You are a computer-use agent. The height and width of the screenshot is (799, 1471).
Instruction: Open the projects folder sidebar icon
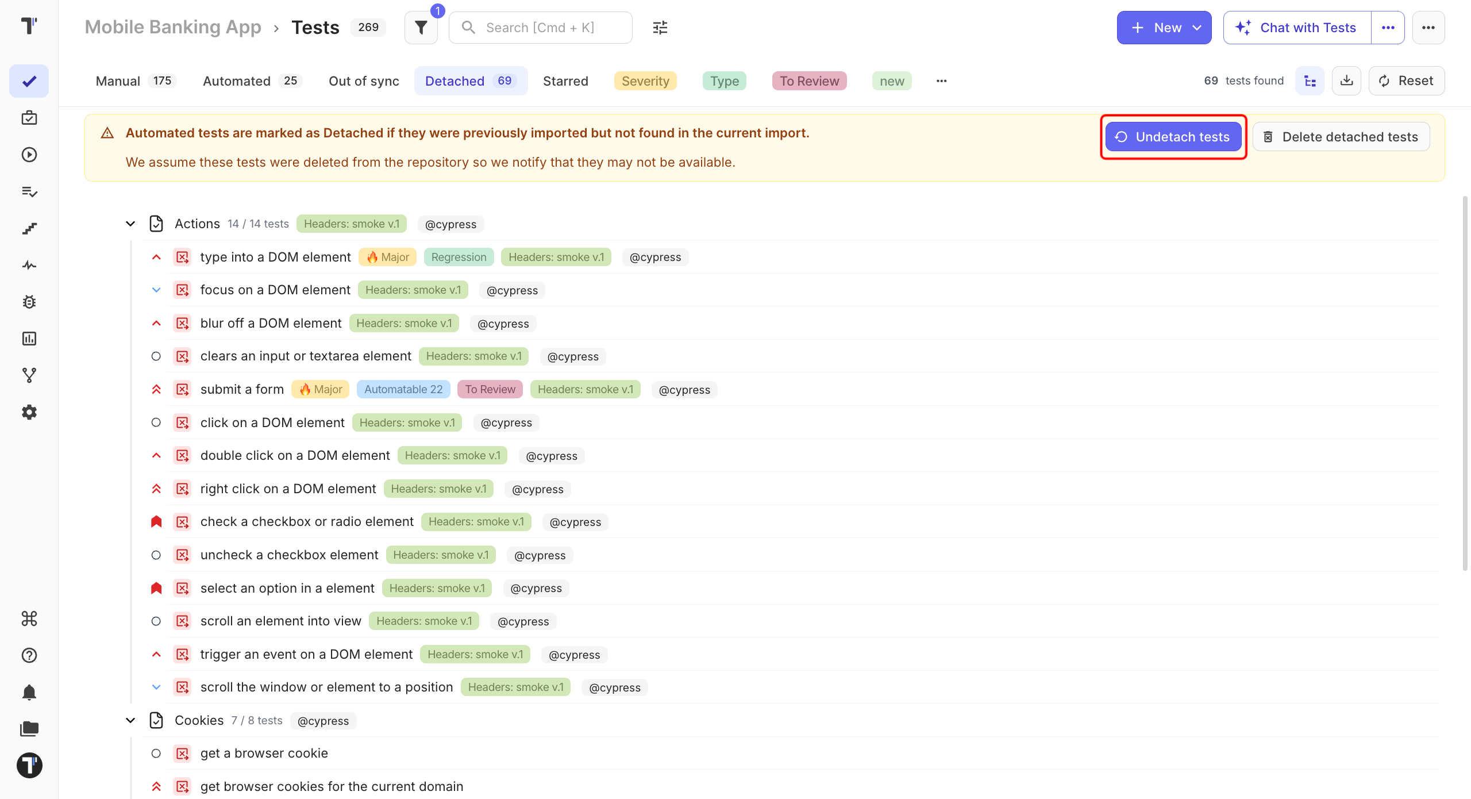pos(29,729)
